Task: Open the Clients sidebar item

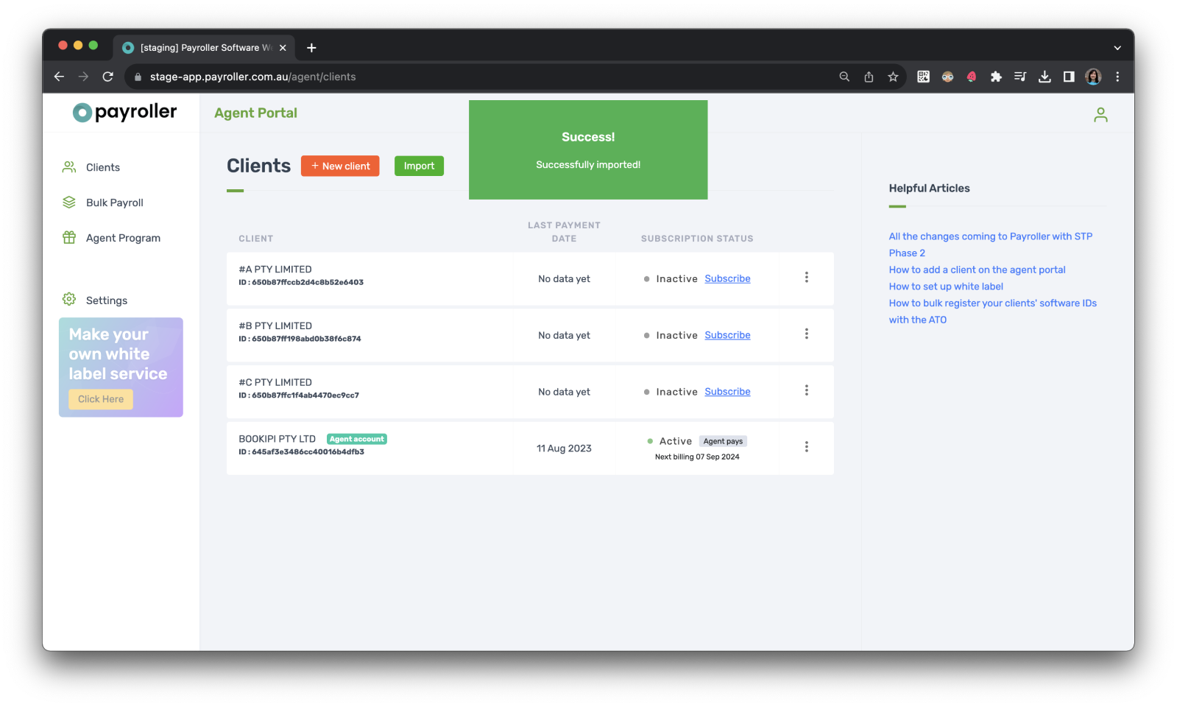Action: coord(102,167)
